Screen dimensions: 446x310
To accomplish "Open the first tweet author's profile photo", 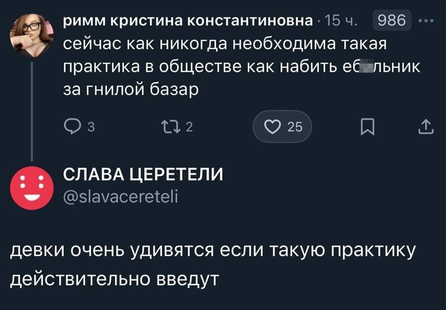I will [x=31, y=34].
